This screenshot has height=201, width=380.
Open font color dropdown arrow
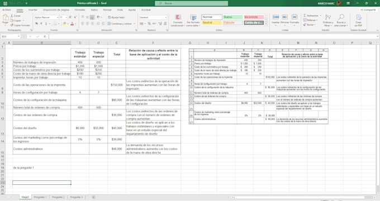(x=75, y=24)
